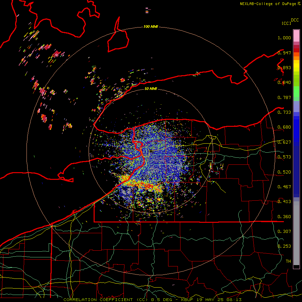This screenshot has height=302, width=302.
Task: Pick the bright green color bar segment
Action: click(296, 92)
